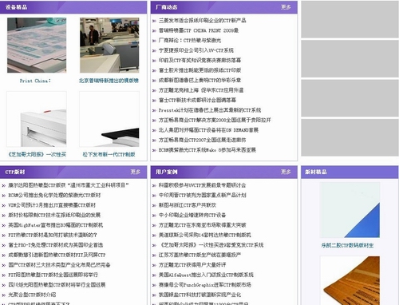Viewport: 399px width, 305px height.
Task: Open the 宁夏捷报印业公司引入UV-CTP系统 article
Action: 196,50
